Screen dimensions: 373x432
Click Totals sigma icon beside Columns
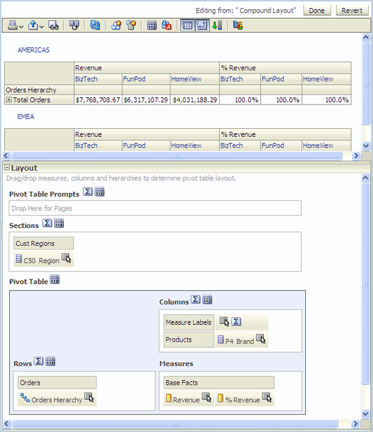pyautogui.click(x=196, y=299)
